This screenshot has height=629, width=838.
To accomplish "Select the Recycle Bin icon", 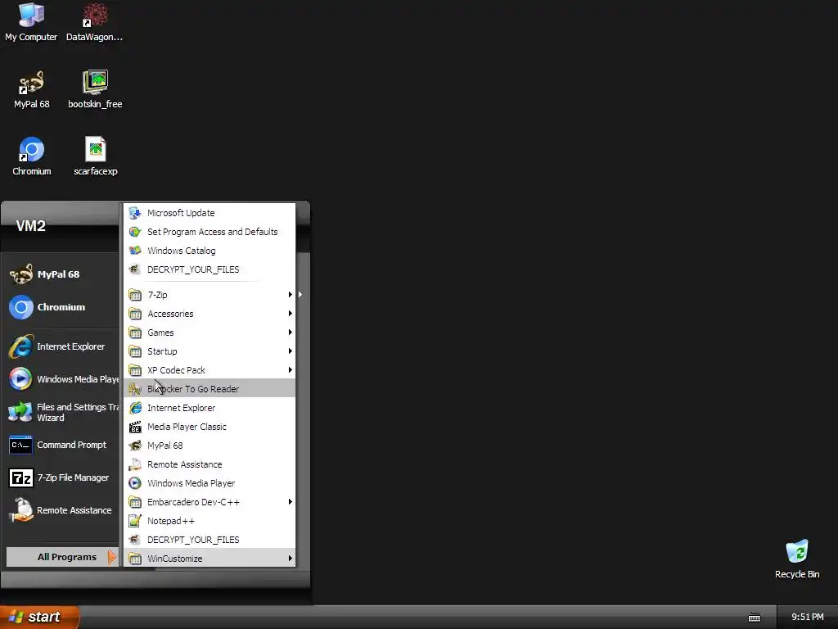I will coord(797,559).
